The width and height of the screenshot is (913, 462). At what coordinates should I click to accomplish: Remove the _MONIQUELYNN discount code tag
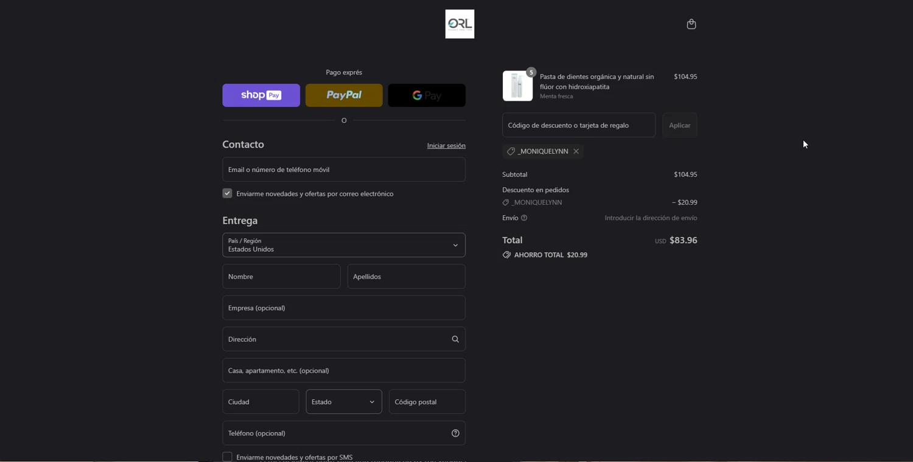pos(576,151)
